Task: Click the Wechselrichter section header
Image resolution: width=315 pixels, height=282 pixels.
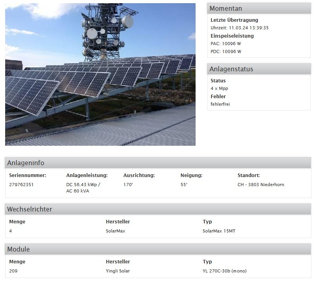Action: 30,209
